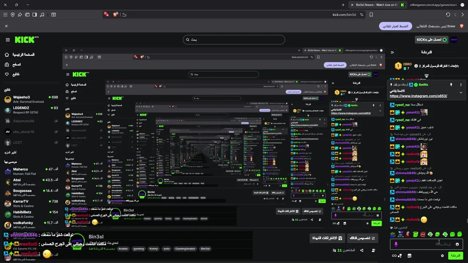Bookmark this page icon
This screenshot has width=468, height=263.
click(371, 15)
